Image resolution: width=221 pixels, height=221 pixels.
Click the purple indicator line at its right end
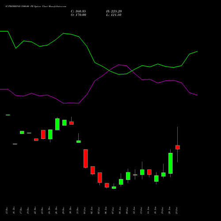pyautogui.click(x=197, y=95)
